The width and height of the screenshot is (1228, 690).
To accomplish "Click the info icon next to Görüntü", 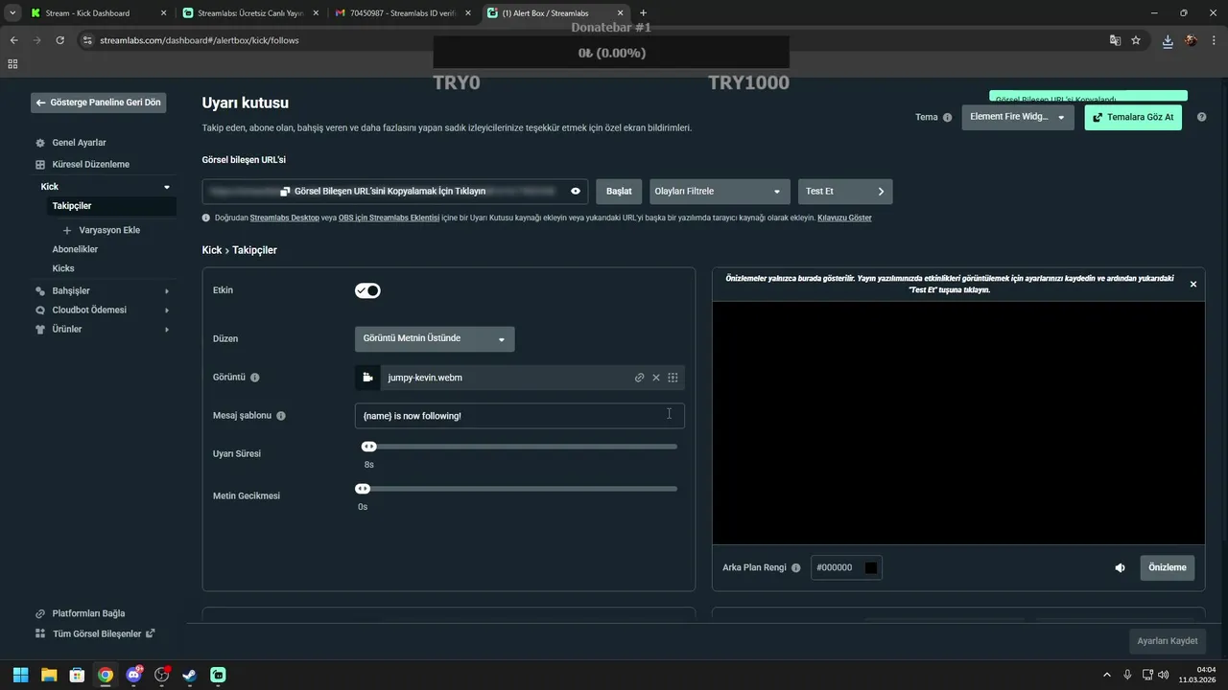I will (255, 378).
